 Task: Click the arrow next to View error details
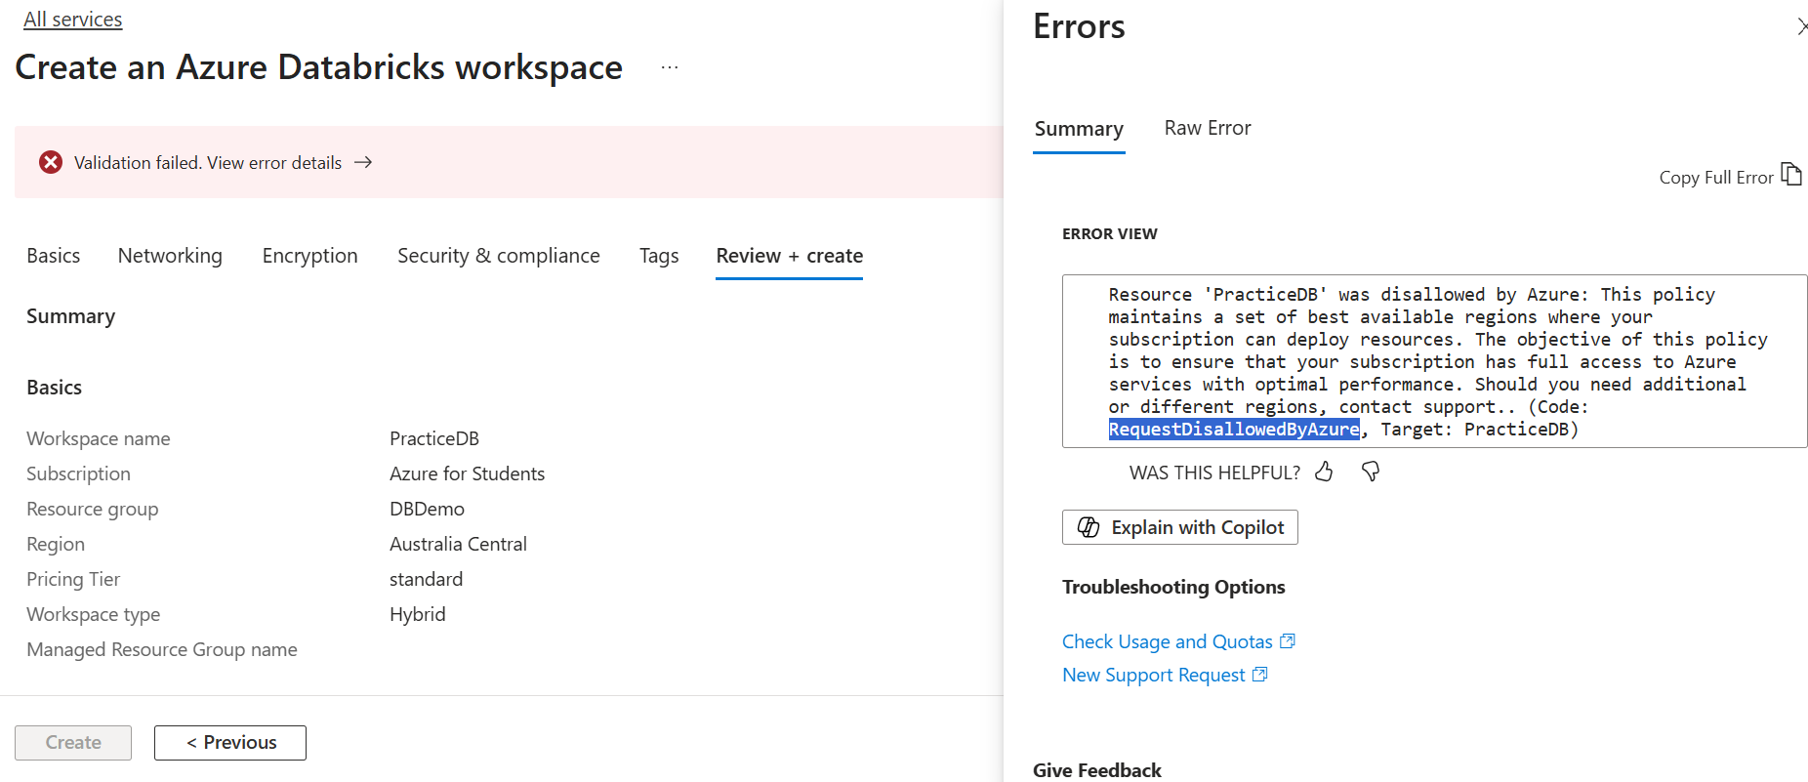(x=363, y=162)
